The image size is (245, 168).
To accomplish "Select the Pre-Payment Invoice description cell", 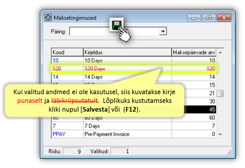I will [x=127, y=134].
